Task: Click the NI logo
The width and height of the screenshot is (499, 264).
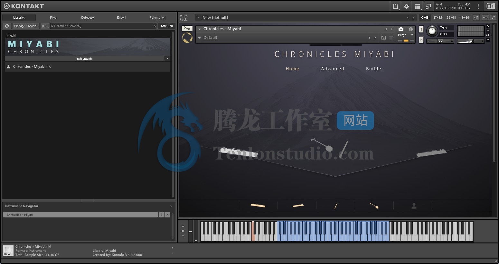Action: 491,6
